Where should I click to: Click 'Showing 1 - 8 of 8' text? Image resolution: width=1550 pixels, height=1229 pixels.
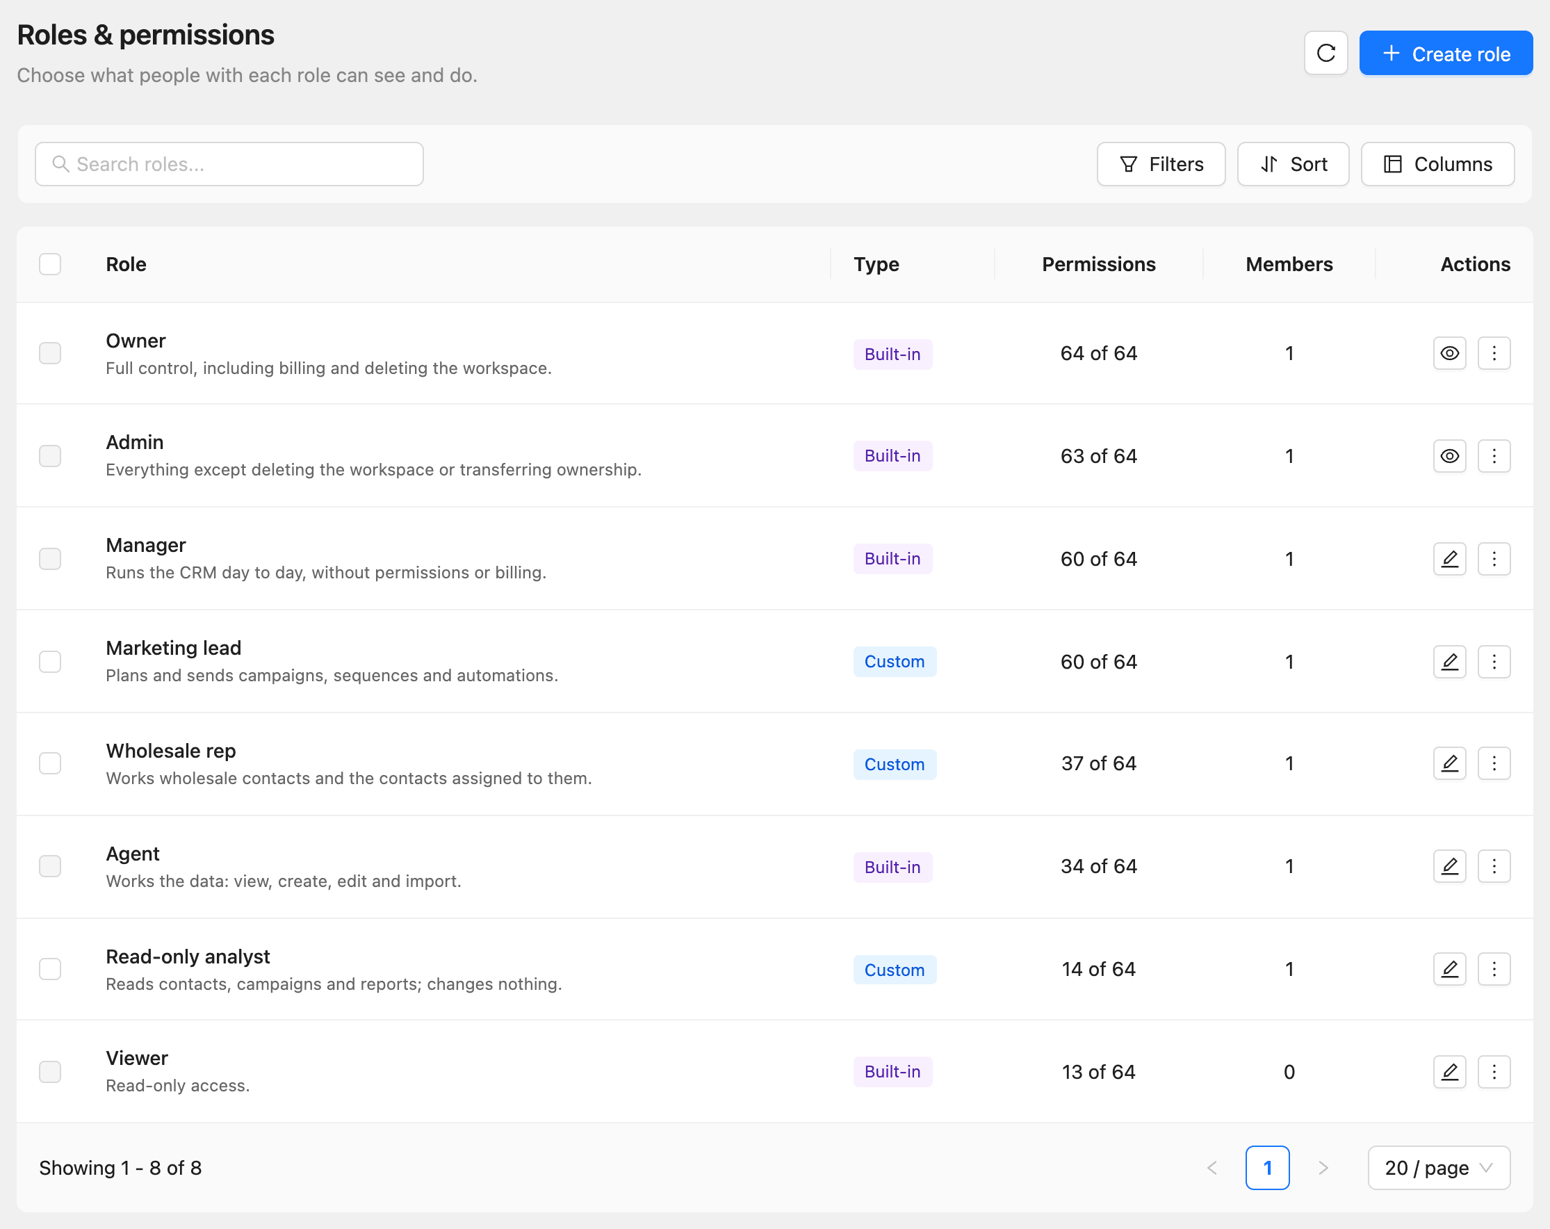pos(120,1167)
